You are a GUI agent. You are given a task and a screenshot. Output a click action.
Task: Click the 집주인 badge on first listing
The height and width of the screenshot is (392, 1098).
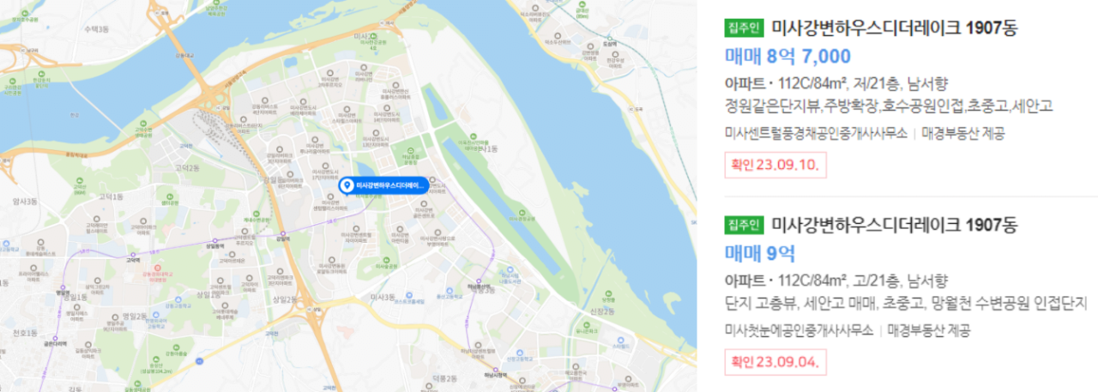pos(744,27)
